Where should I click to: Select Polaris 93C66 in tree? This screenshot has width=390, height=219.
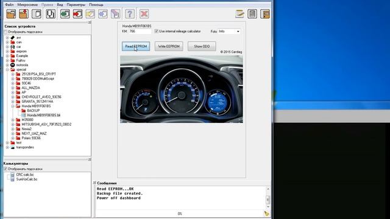(x=31, y=138)
